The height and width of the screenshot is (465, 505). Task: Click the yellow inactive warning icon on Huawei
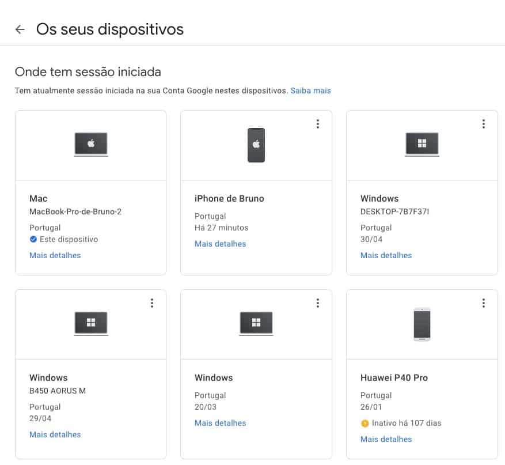point(364,424)
